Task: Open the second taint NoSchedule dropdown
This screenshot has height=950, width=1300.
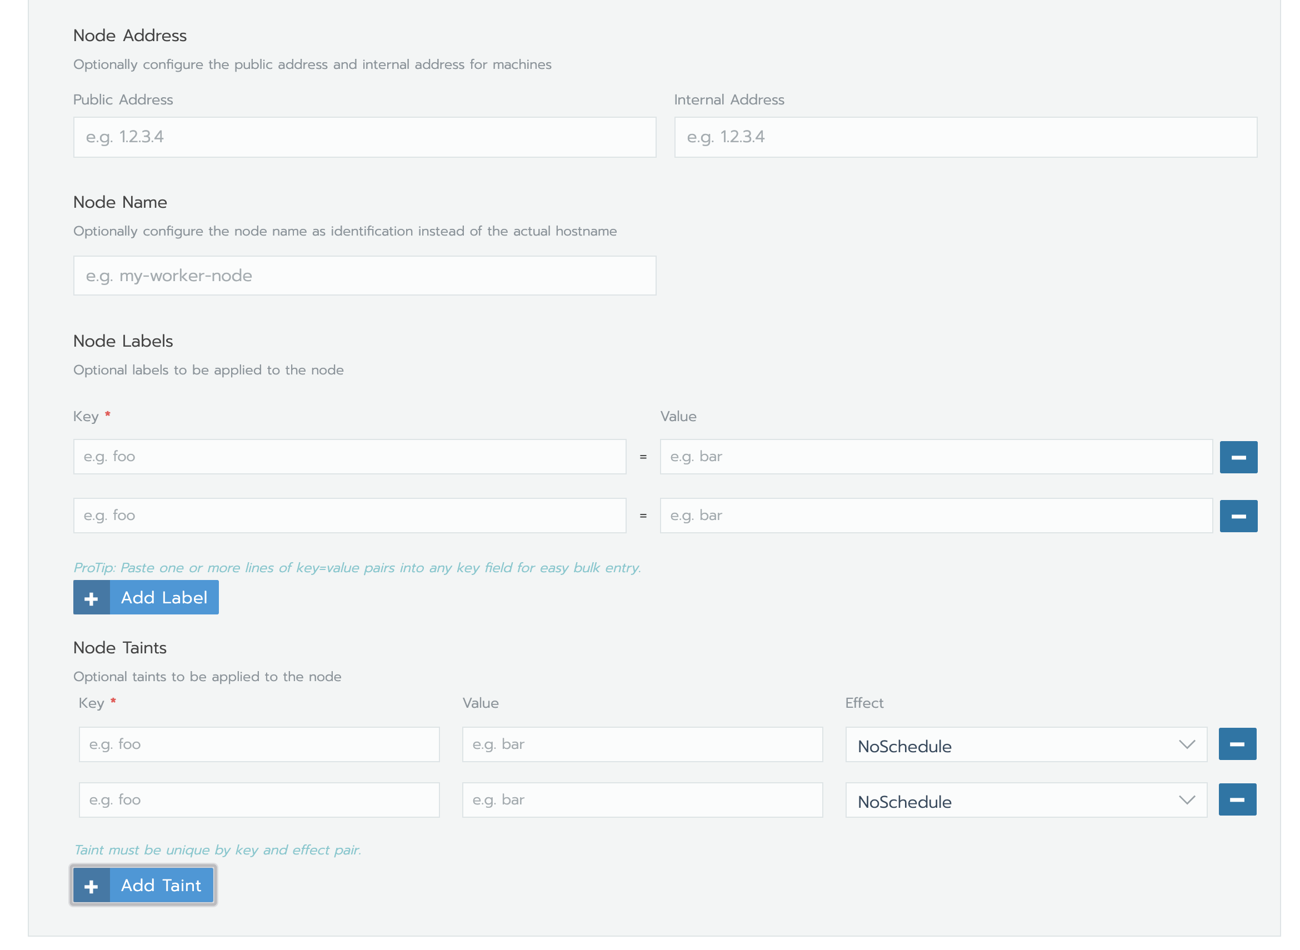Action: [x=1026, y=800]
